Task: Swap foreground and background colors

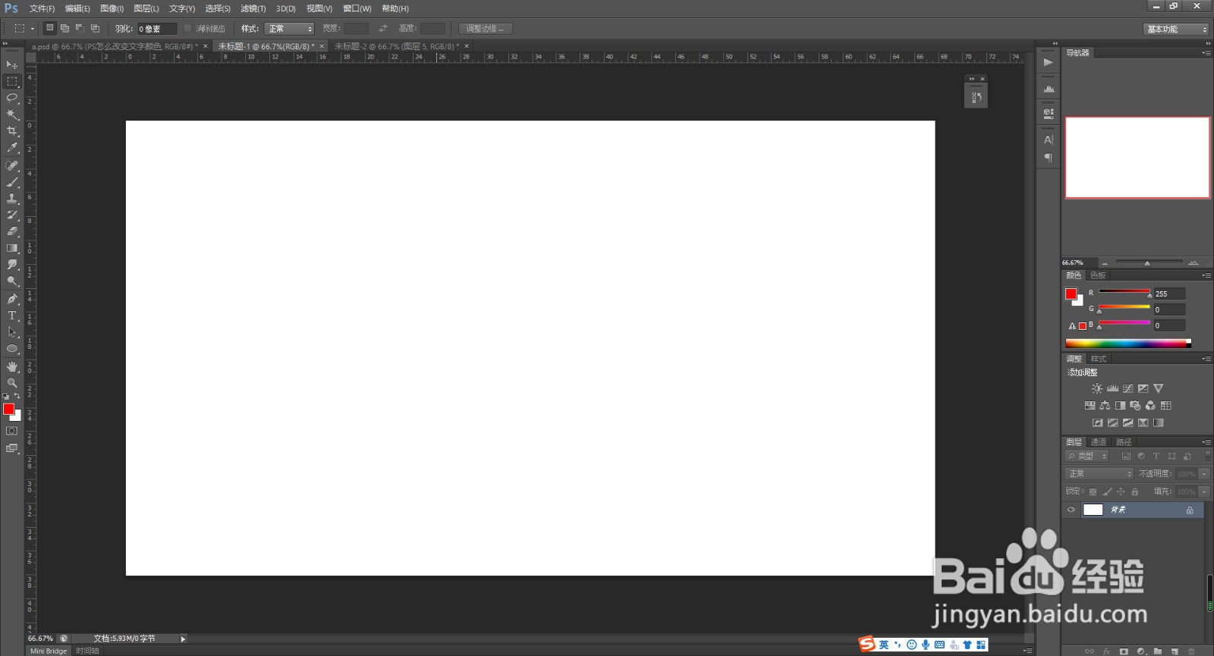Action: (x=17, y=396)
